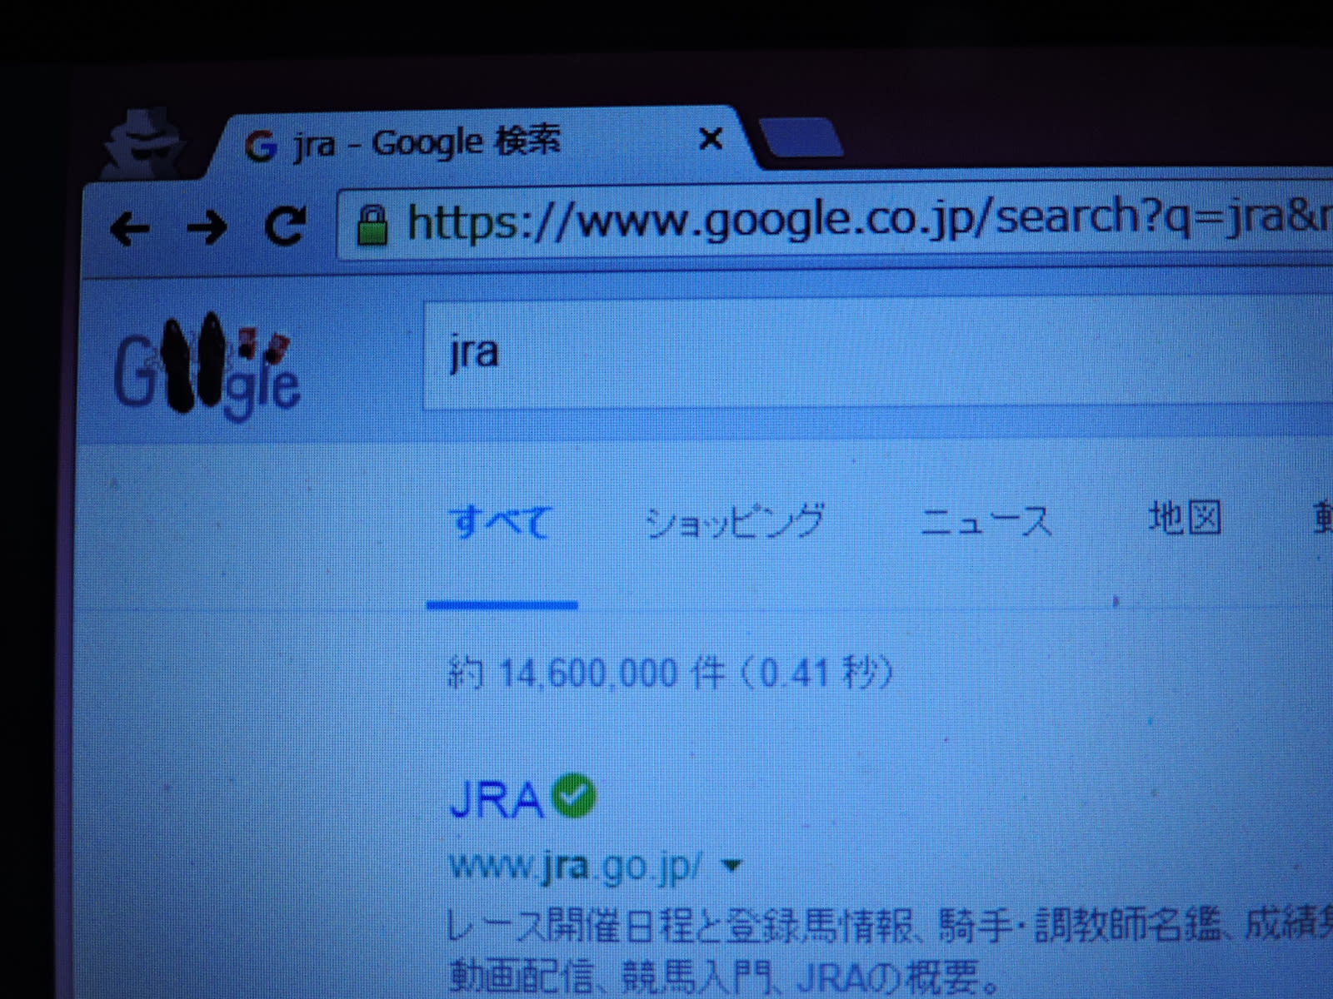Click the description line starting '動画配信'

[x=723, y=977]
